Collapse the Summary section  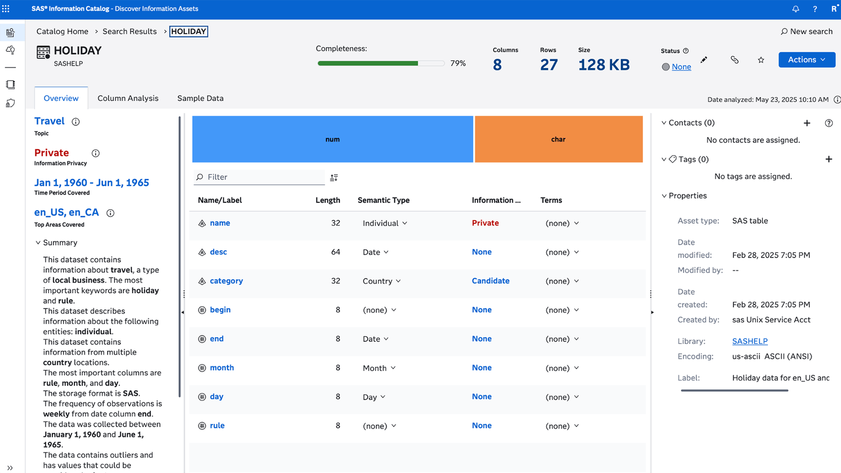coord(38,243)
